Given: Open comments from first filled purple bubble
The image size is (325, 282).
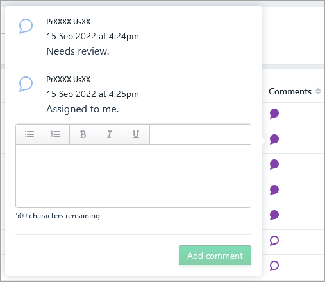Looking at the screenshot, I should (274, 114).
